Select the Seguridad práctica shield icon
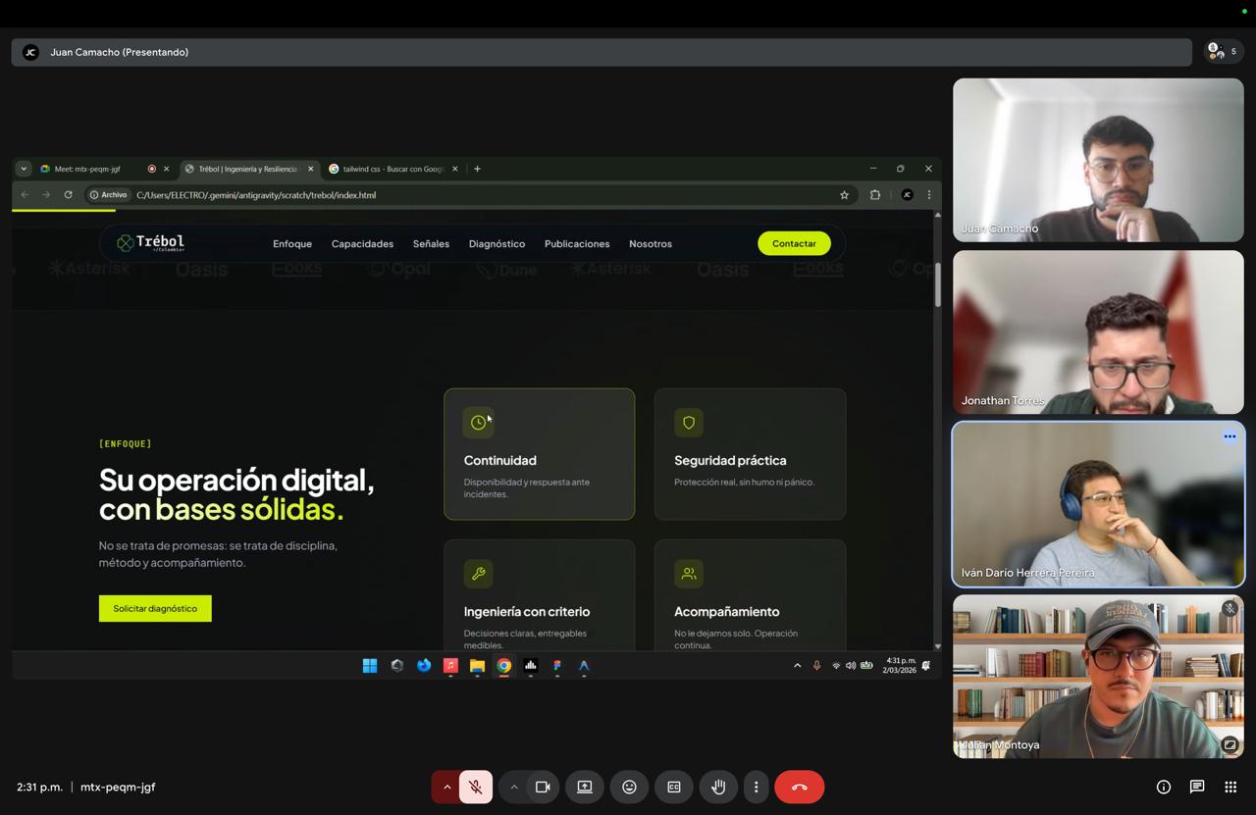 pyautogui.click(x=689, y=423)
